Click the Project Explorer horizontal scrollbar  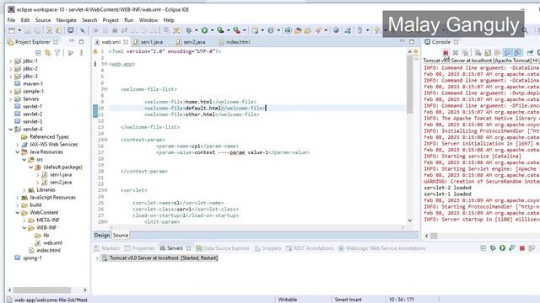pyautogui.click(x=41, y=290)
